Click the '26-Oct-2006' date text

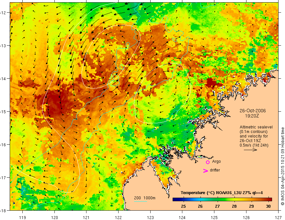point(253,111)
